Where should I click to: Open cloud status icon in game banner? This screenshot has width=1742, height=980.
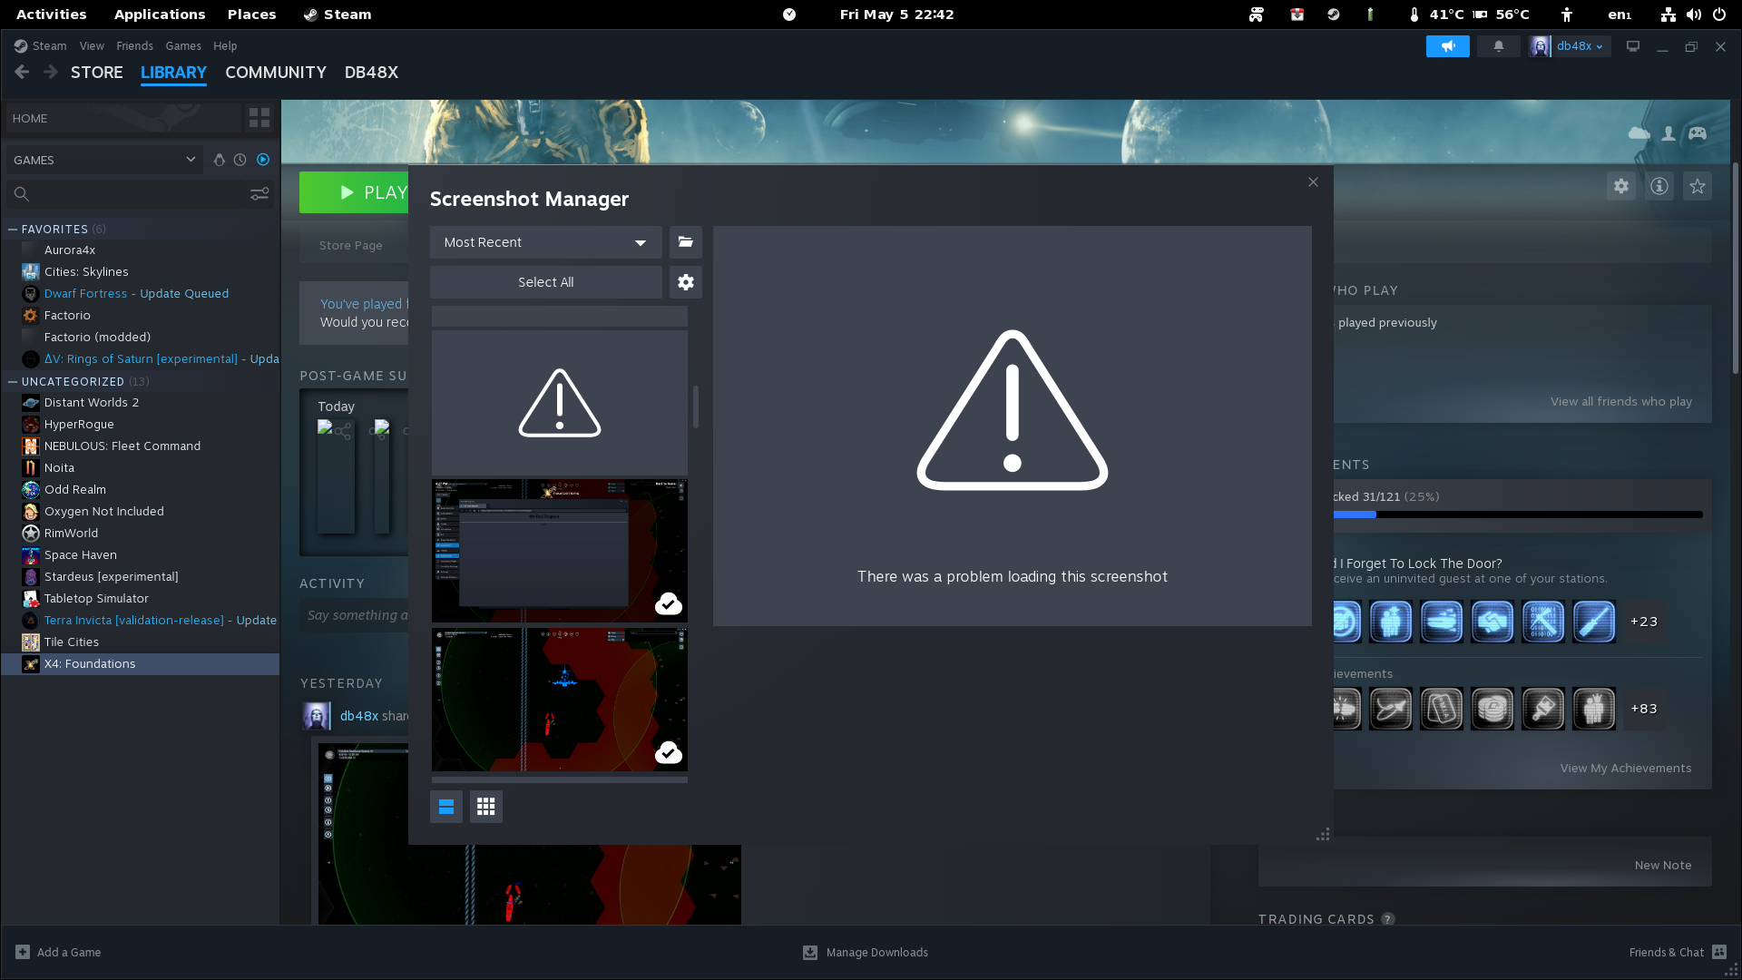[1639, 133]
